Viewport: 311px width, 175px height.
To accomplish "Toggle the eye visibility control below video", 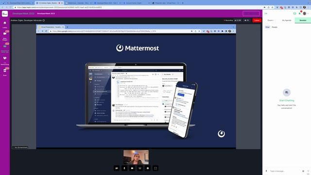I will coord(117,168).
